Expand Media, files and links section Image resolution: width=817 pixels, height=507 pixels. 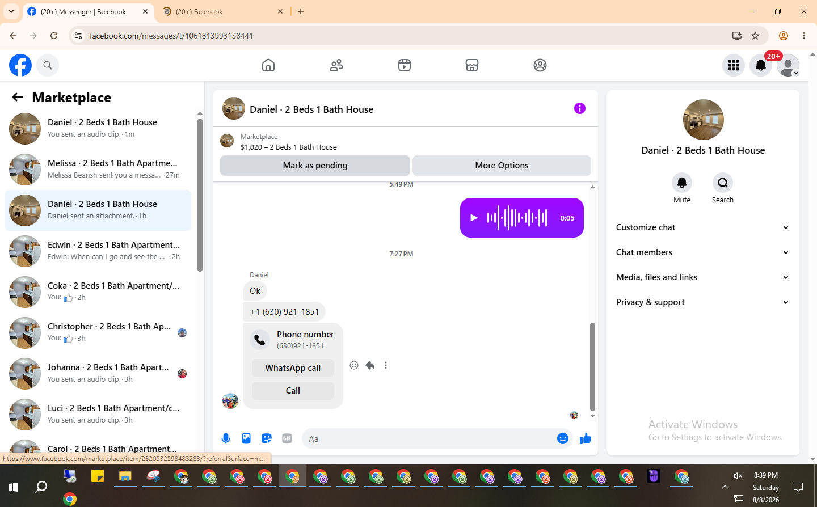click(x=703, y=277)
